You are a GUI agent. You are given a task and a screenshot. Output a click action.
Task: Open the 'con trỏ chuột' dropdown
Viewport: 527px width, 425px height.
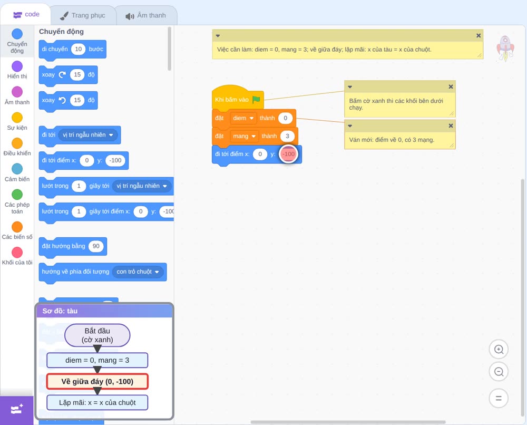coord(138,272)
